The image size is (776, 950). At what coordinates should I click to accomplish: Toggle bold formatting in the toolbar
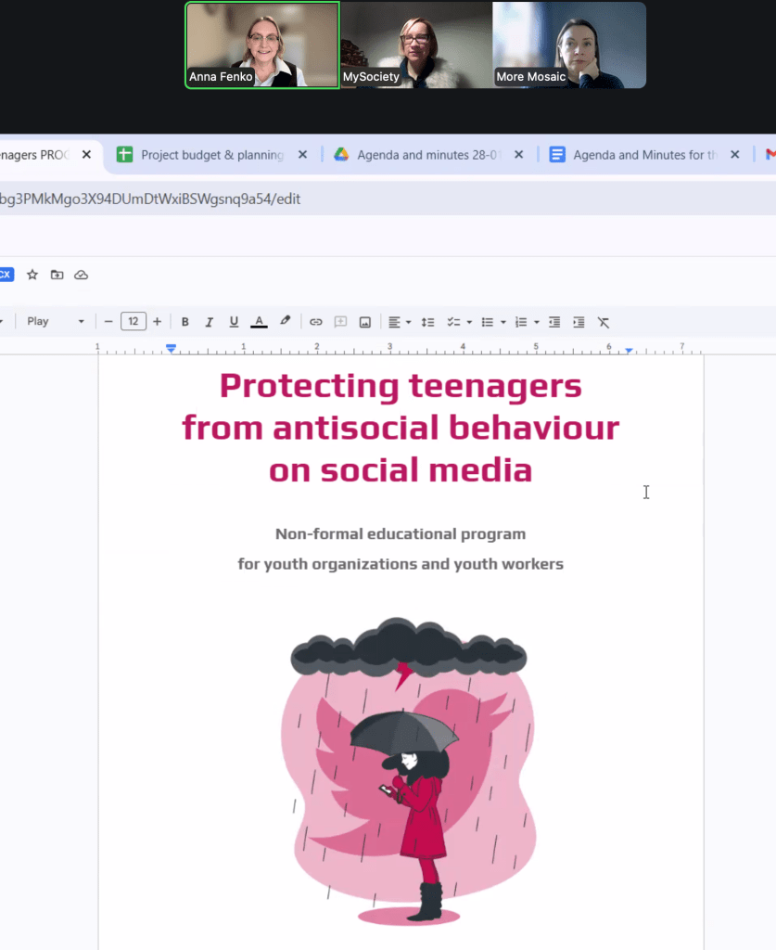[x=185, y=322]
